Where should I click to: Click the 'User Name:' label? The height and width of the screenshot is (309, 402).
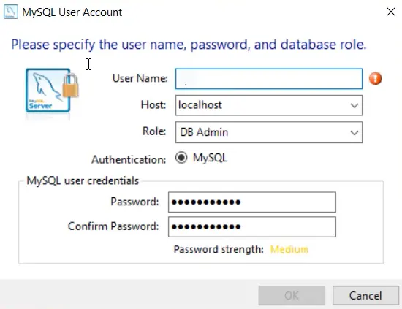(140, 78)
